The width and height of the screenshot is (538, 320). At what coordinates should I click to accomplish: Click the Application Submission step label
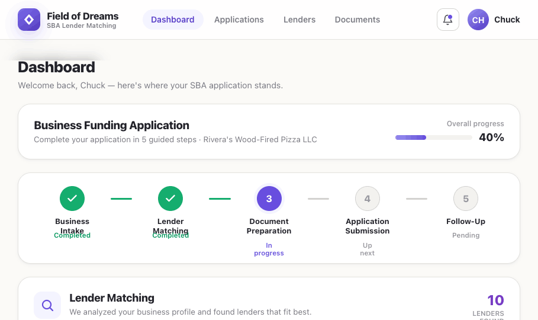point(368,226)
